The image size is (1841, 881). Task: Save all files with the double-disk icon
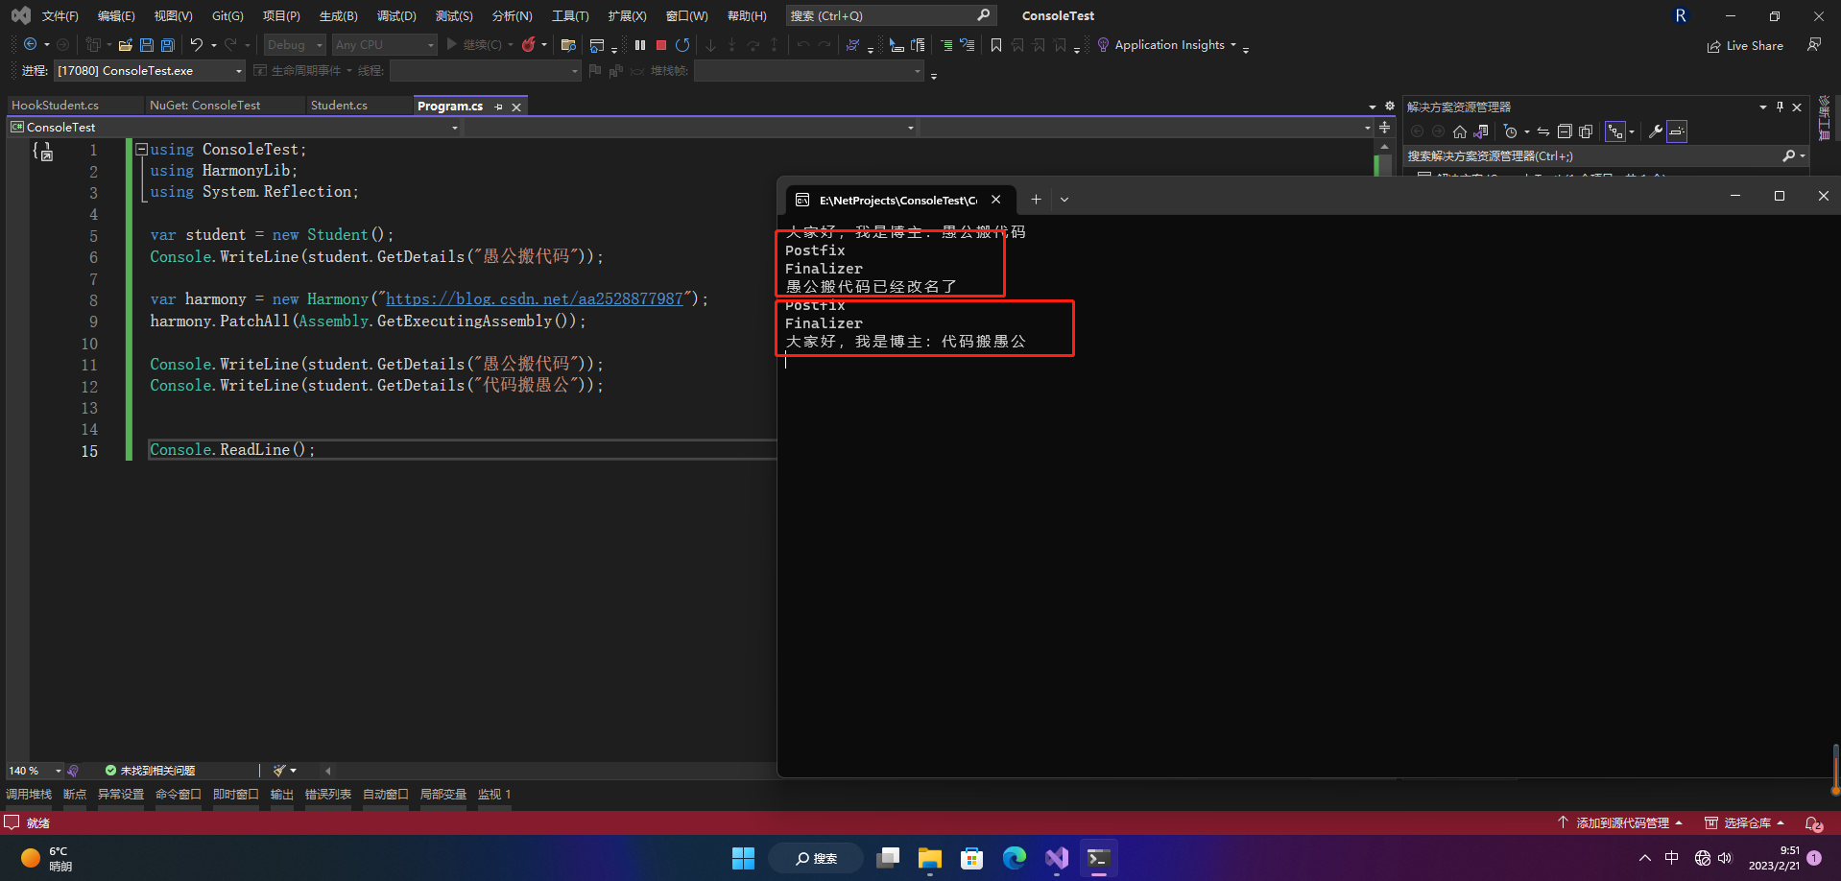point(168,45)
